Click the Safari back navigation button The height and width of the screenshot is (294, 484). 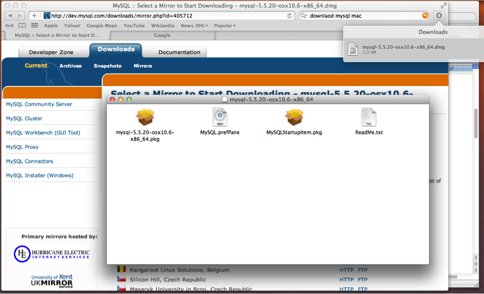pos(10,16)
